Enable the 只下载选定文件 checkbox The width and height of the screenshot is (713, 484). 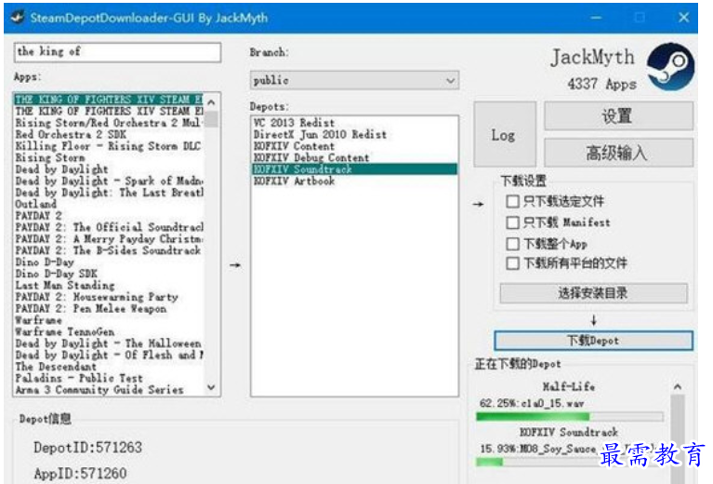[x=512, y=201]
